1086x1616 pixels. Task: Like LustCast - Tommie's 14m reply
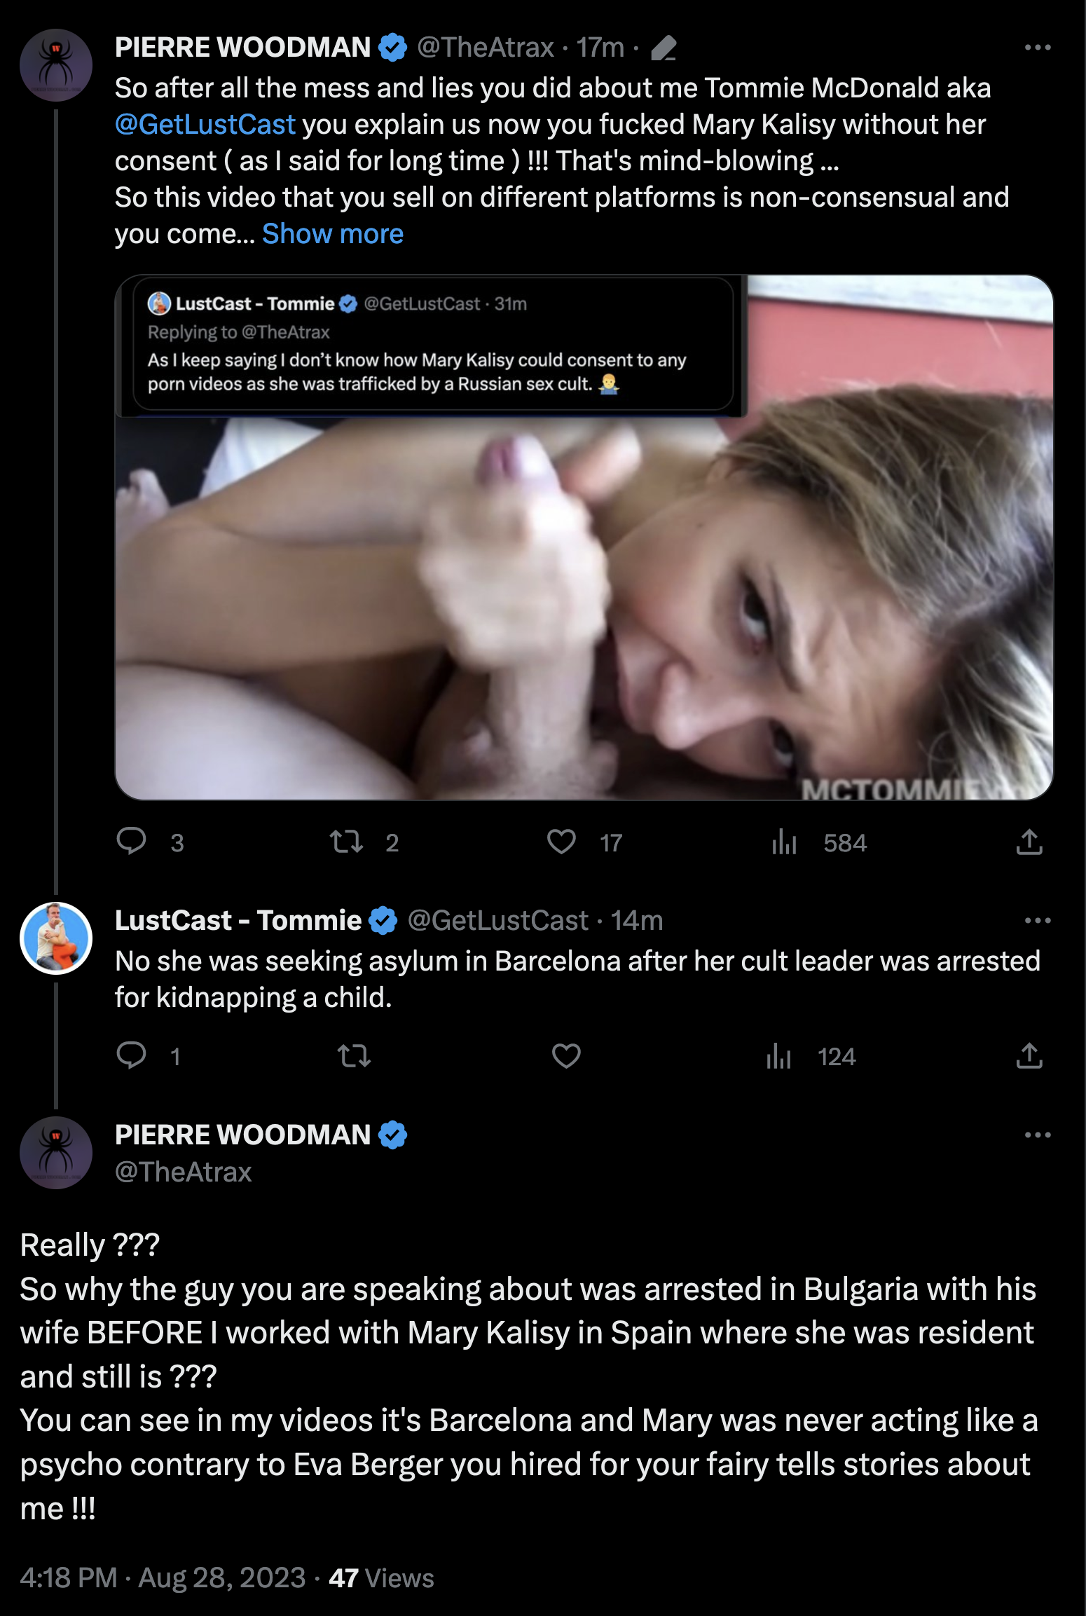(x=566, y=1056)
